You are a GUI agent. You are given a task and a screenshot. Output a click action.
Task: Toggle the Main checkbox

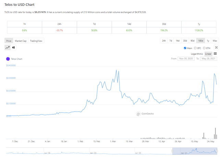(x=185, y=48)
